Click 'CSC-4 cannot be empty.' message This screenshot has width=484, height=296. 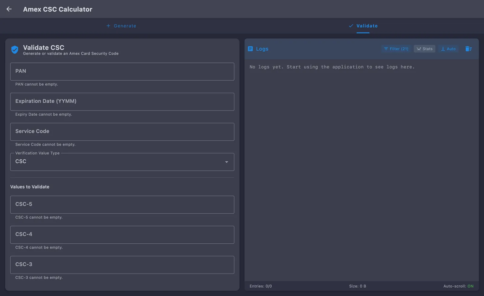click(39, 247)
